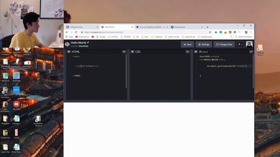This screenshot has width=280, height=157.
Task: Open the folder shortcut on right desktop edge
Action: 260,50
